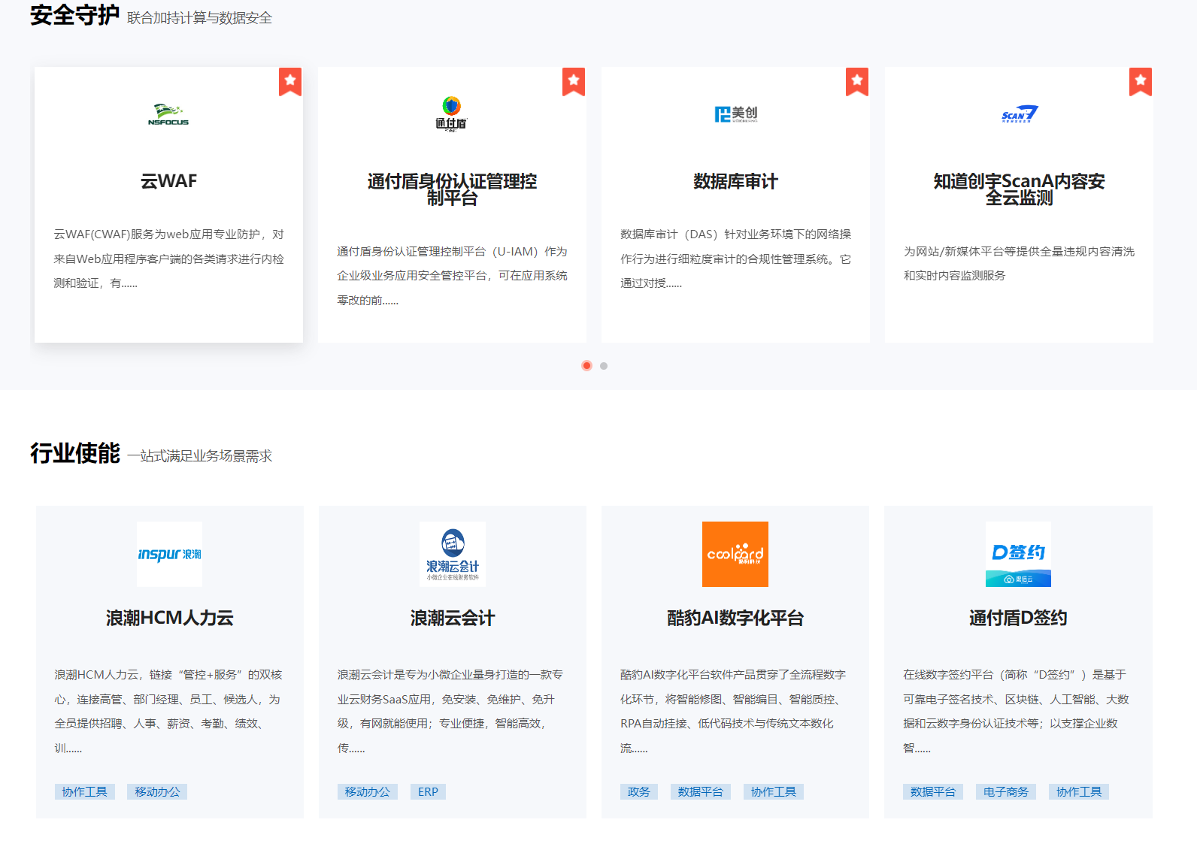Viewport: 1197px width, 856px height.
Task: Click the 政务 tag on 酷豹AI card
Action: tap(638, 791)
